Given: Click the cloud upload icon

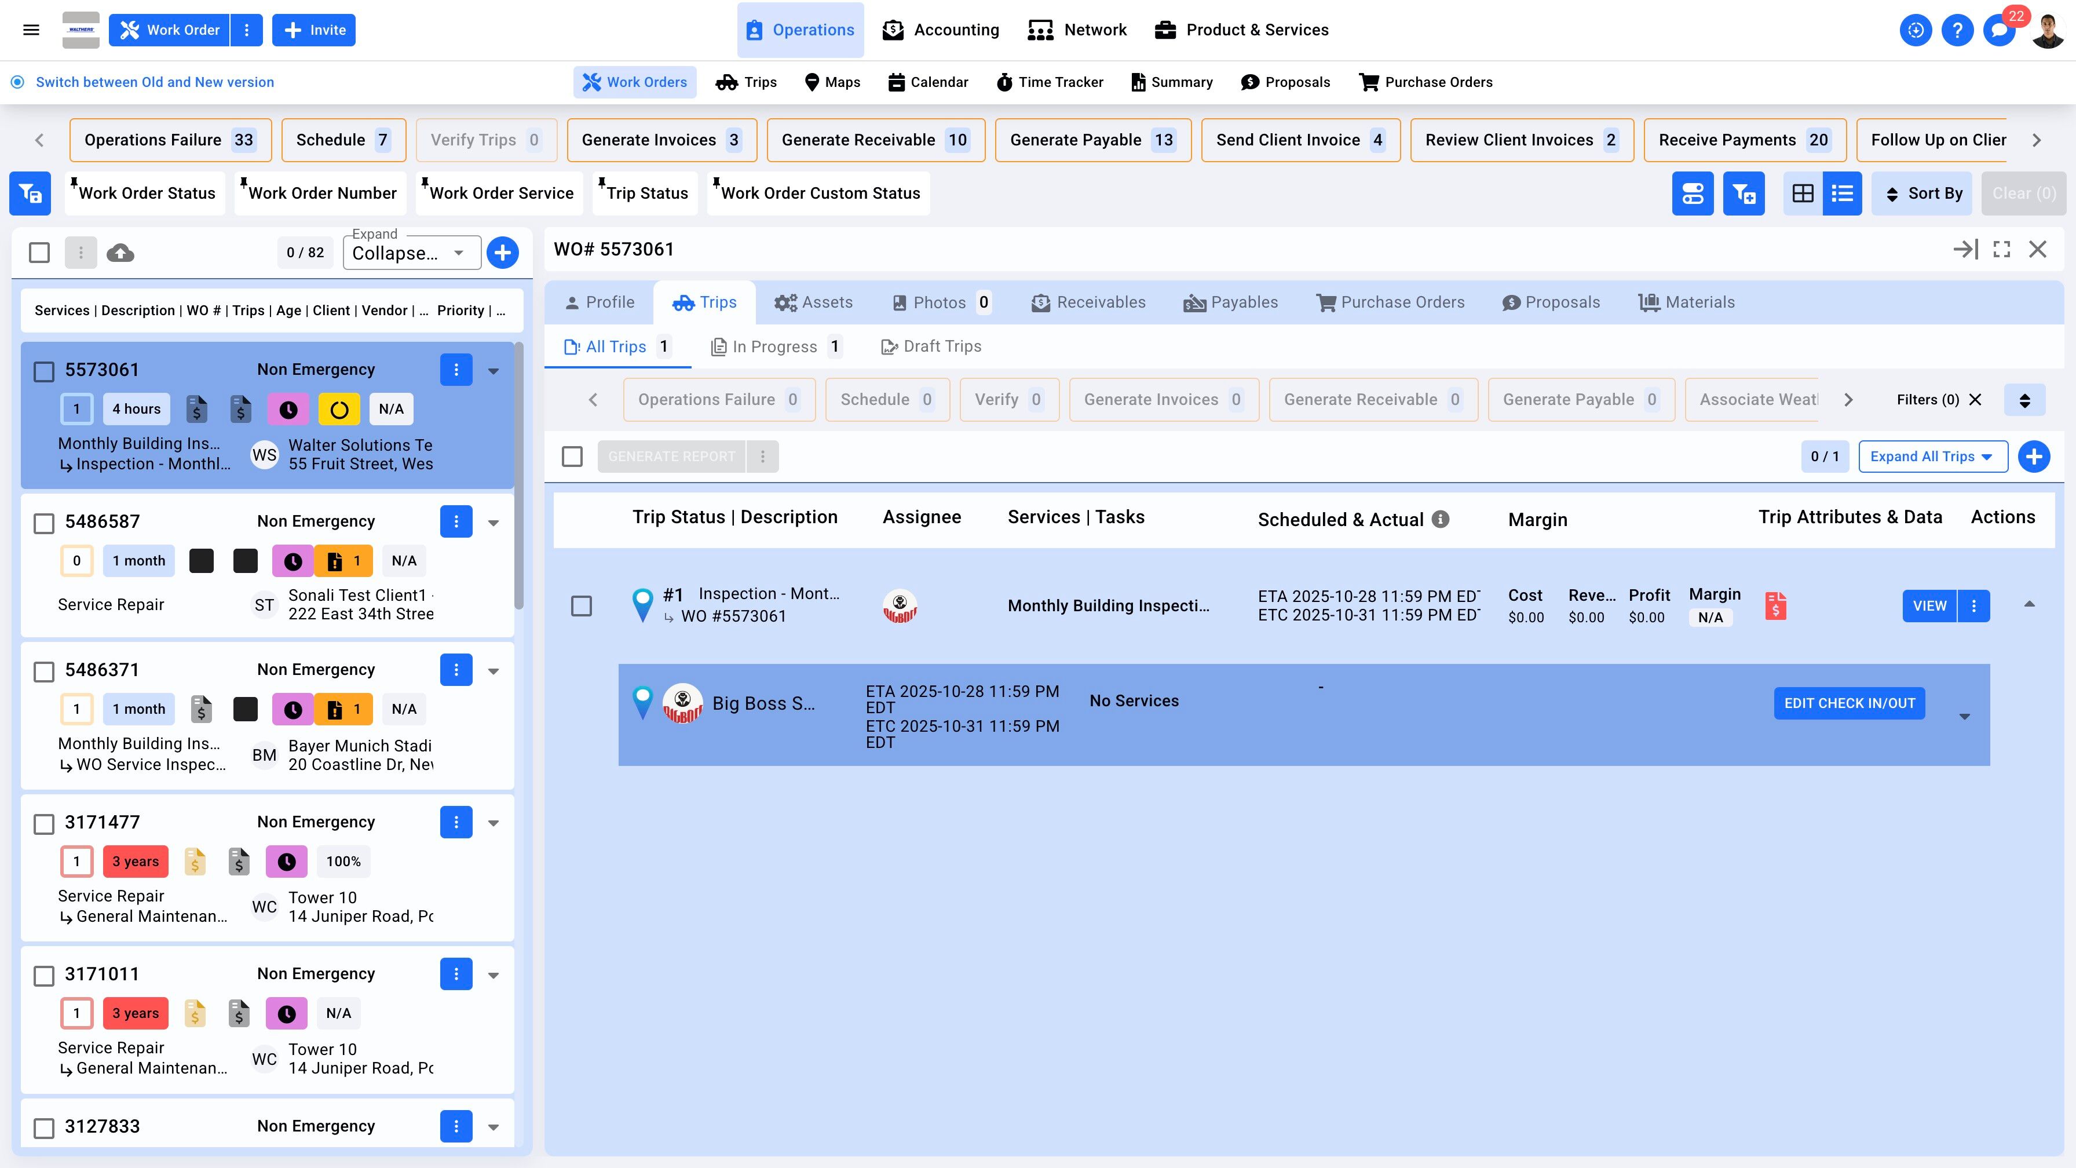Looking at the screenshot, I should coord(120,253).
